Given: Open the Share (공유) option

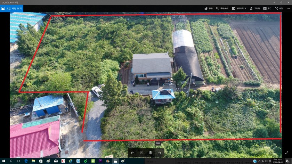Looking at the screenshot, I should [x=209, y=8].
